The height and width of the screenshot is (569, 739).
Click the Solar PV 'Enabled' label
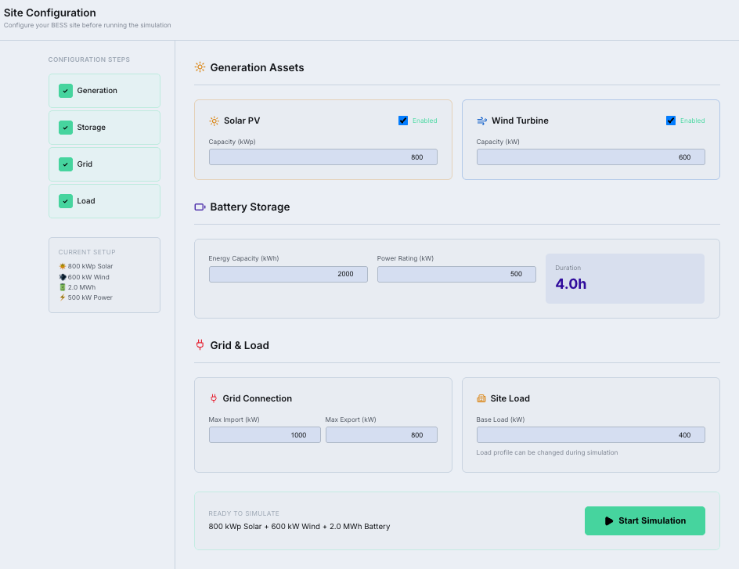(424, 121)
